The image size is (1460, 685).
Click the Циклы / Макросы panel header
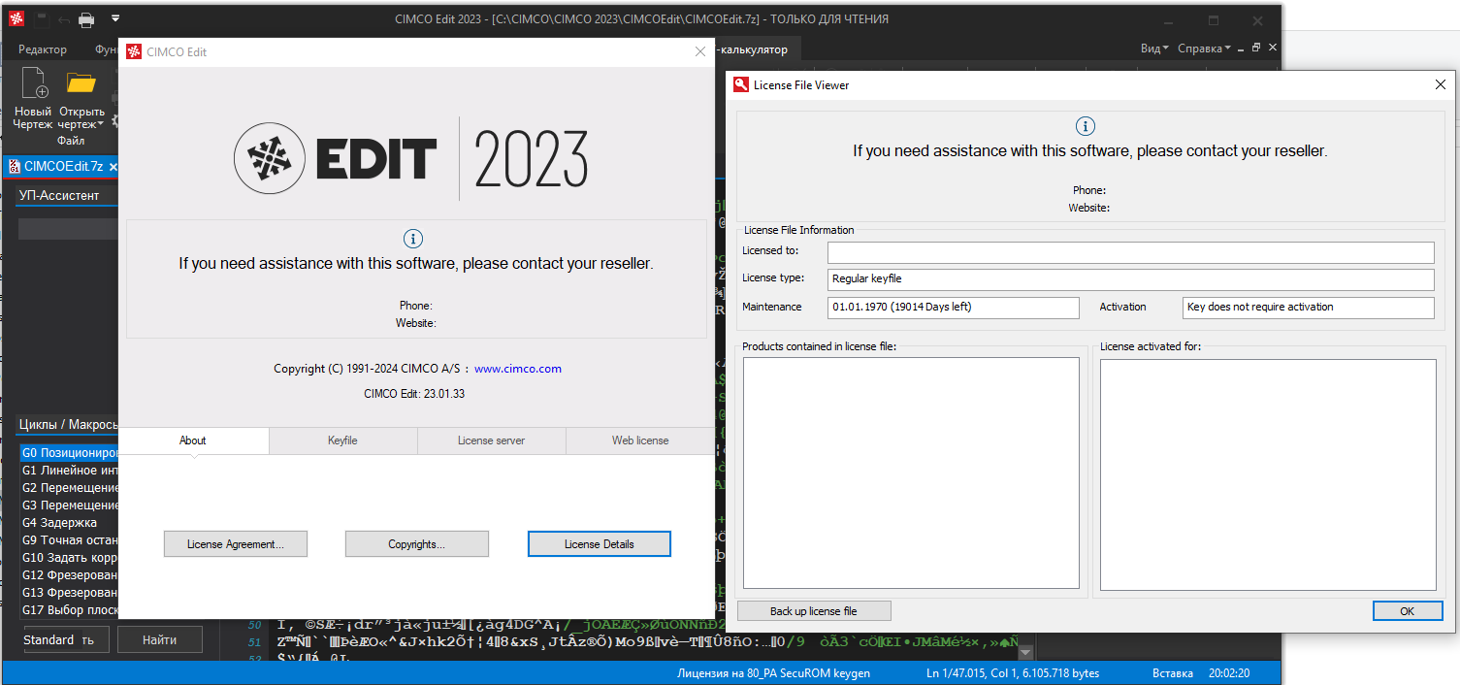[68, 426]
